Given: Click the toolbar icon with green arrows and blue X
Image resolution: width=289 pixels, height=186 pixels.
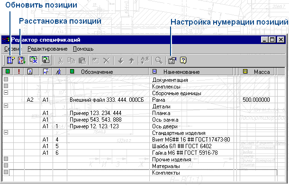Looking at the screenshot, I should point(34,60).
